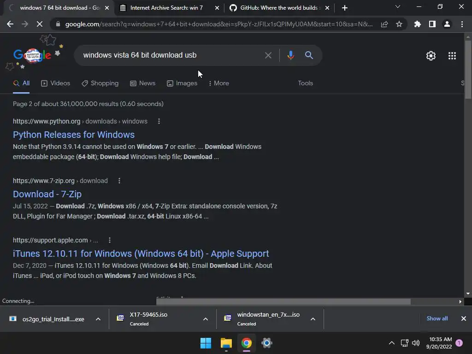Switch to Internet Archive Search tab
472x354 pixels.
(x=166, y=8)
